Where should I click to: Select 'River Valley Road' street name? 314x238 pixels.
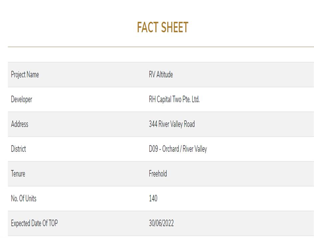(176, 124)
